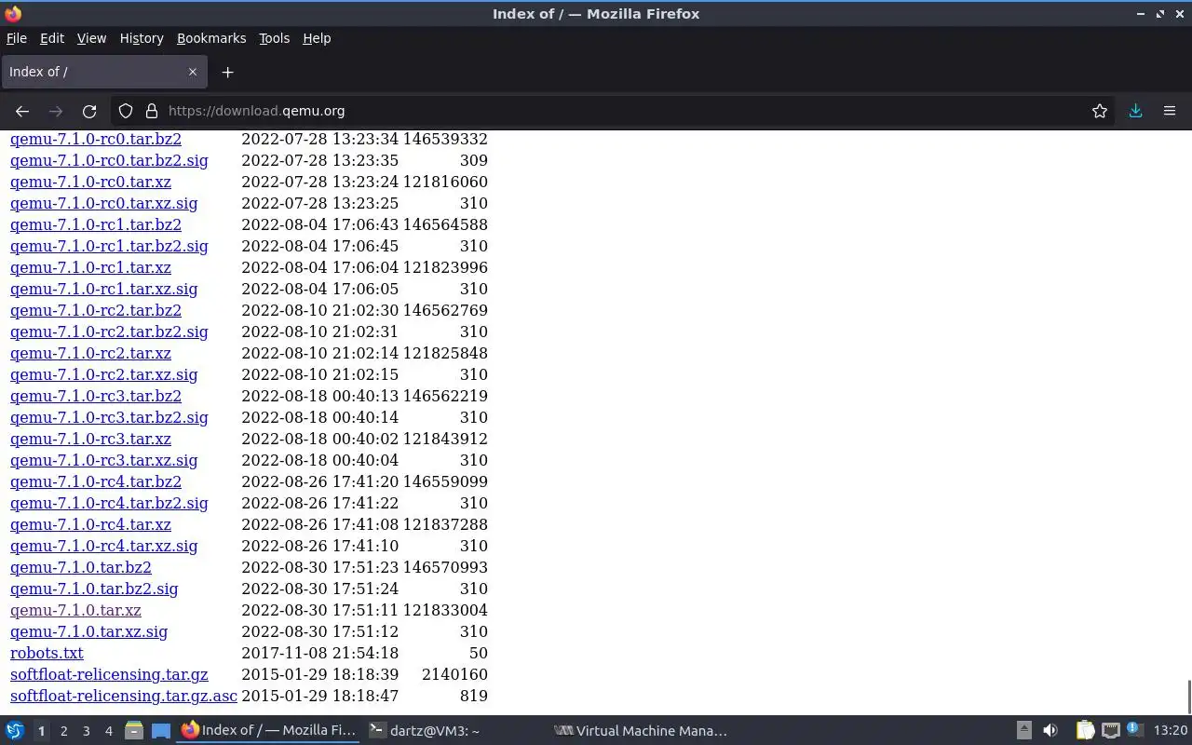Screen dimensions: 1192x745
Task: Download qemu-7.1.0-rc2.tar.xz
Action: coord(90,353)
